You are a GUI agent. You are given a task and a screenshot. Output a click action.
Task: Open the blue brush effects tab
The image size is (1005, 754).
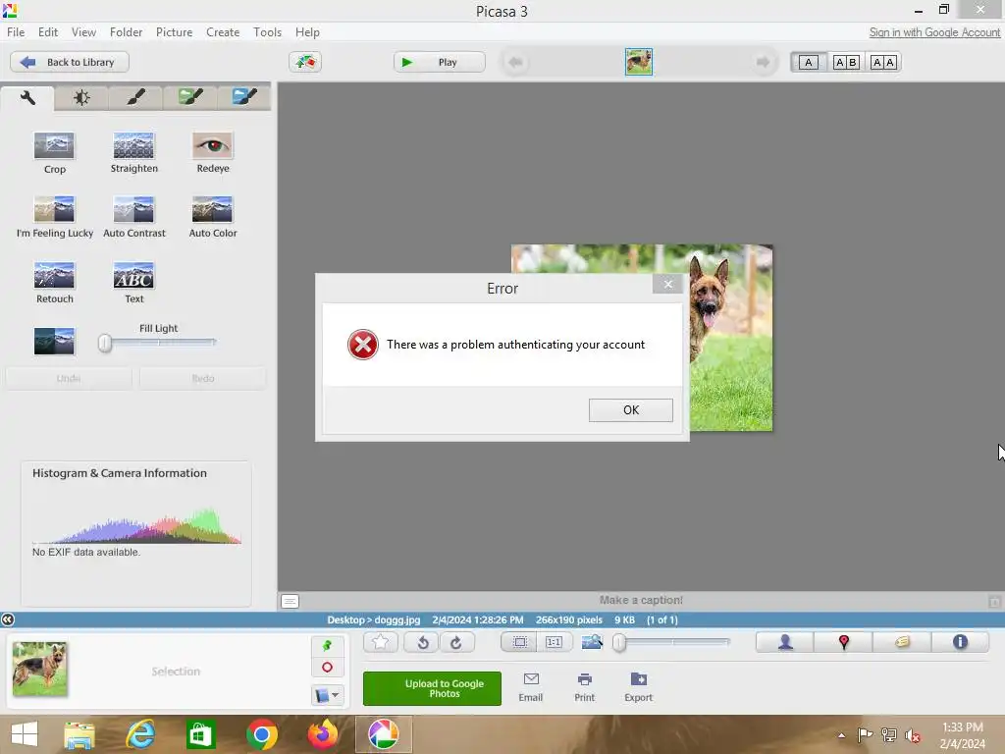244,97
